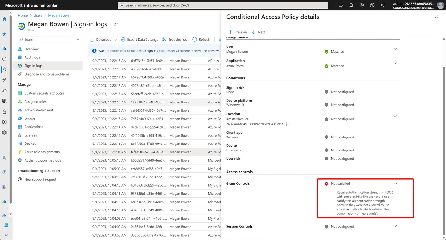Expand the User Megan Bowen assignment chevron
This screenshot has height=240, width=446.
click(395, 49)
